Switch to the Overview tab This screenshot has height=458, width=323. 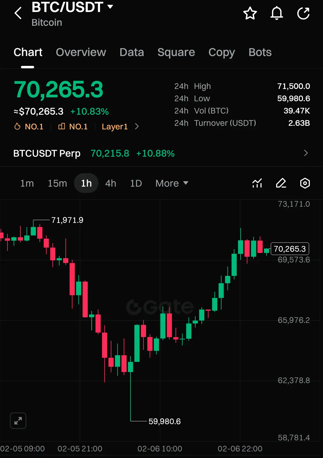tap(81, 52)
